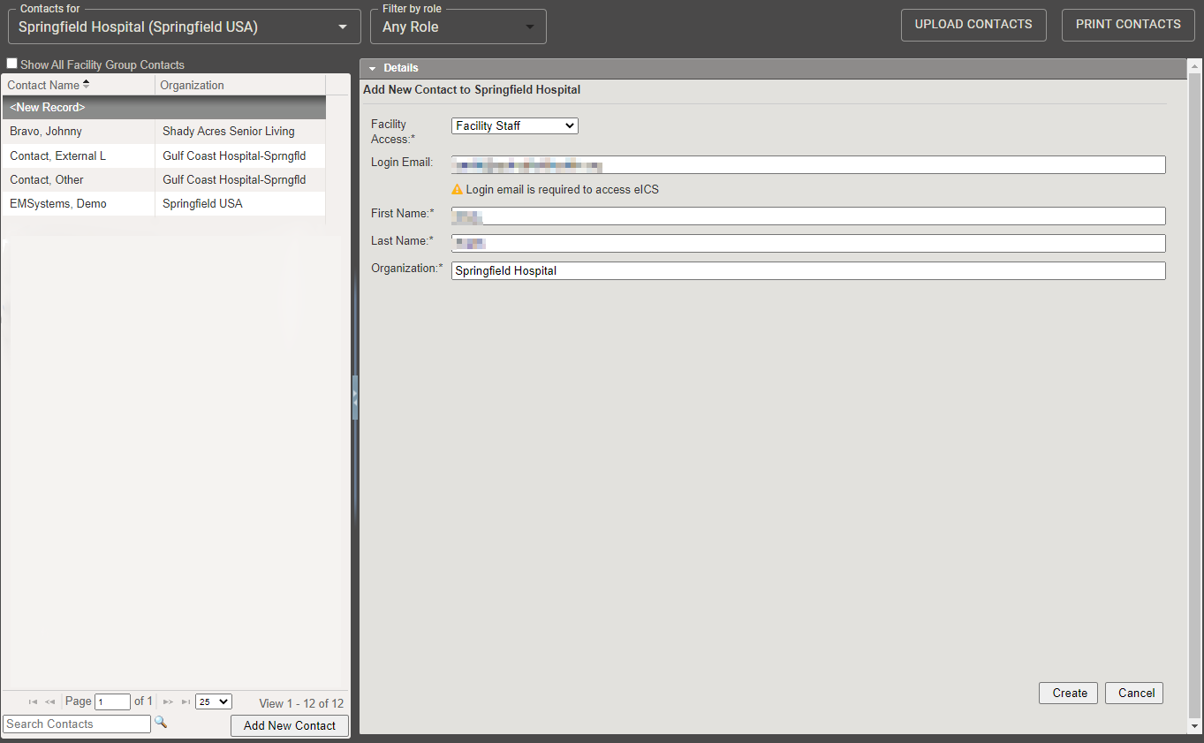The image size is (1204, 743).
Task: Click the First Name field
Action: tap(808, 216)
